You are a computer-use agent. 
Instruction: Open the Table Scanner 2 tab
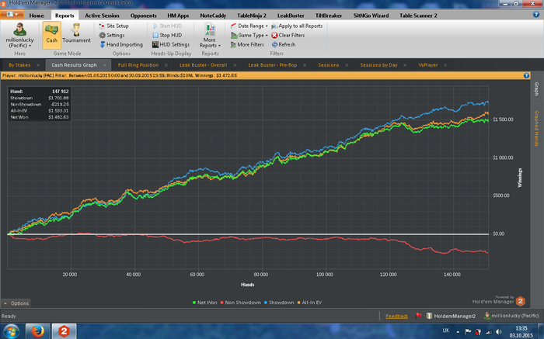point(418,16)
